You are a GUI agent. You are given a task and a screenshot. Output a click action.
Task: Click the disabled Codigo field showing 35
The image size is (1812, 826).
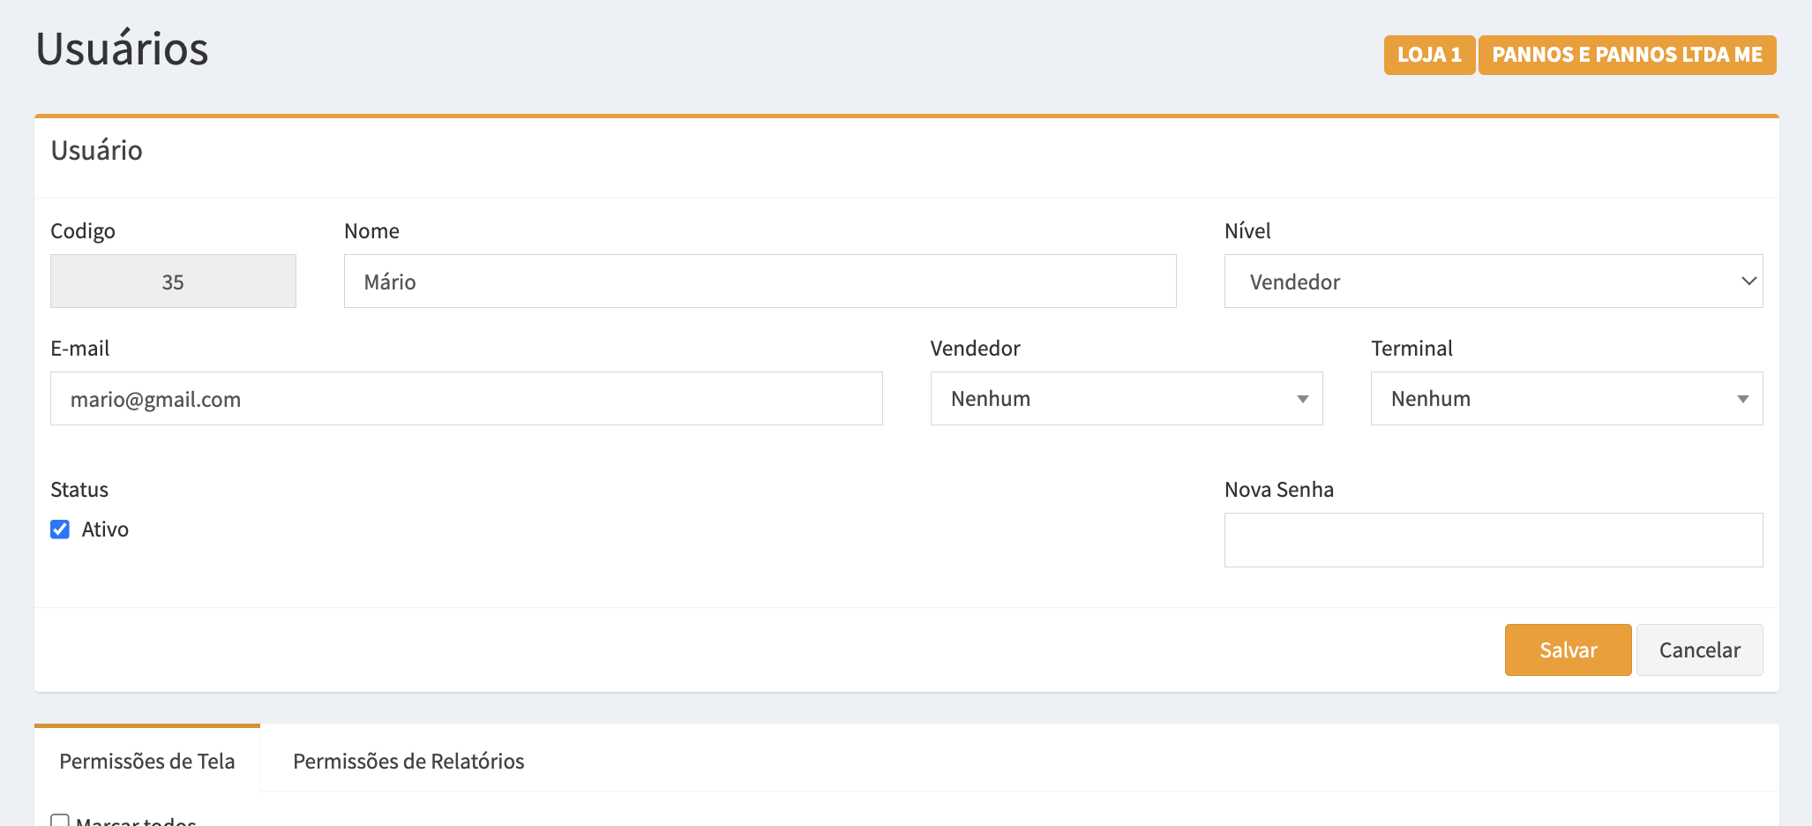pos(173,282)
